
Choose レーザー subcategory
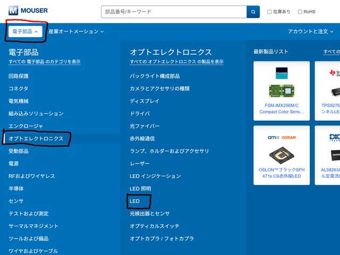(x=140, y=164)
